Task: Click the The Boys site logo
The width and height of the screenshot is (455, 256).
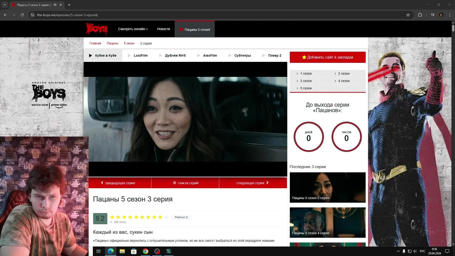Action: click(x=96, y=29)
